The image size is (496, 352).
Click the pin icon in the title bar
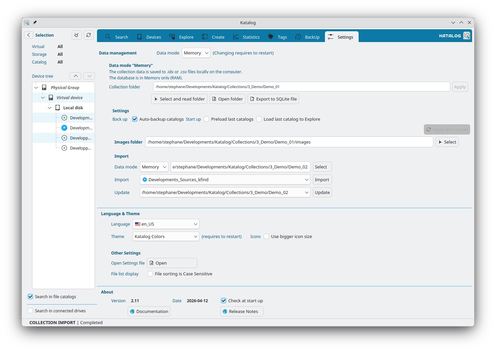(35, 22)
